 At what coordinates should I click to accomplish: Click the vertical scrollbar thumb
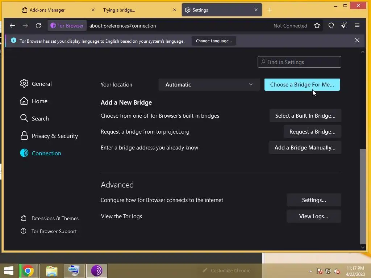362,196
